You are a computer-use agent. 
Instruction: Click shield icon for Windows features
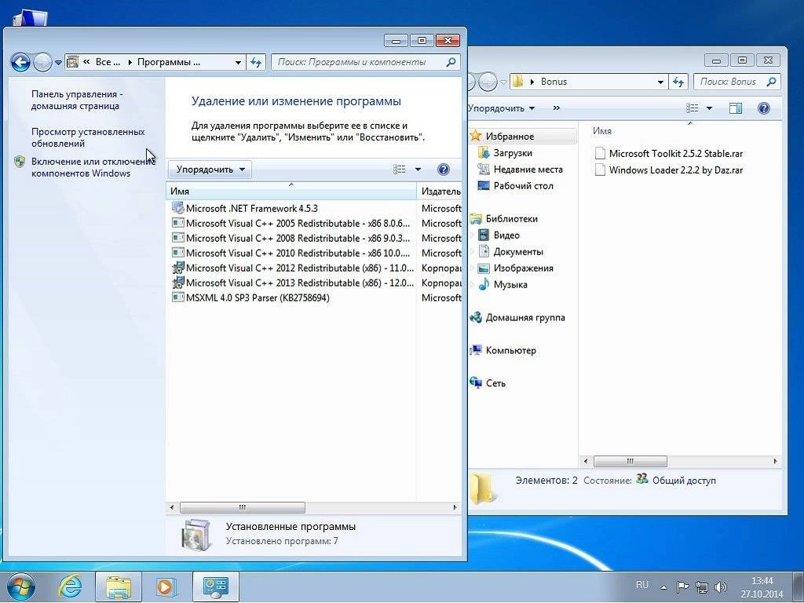click(x=20, y=162)
